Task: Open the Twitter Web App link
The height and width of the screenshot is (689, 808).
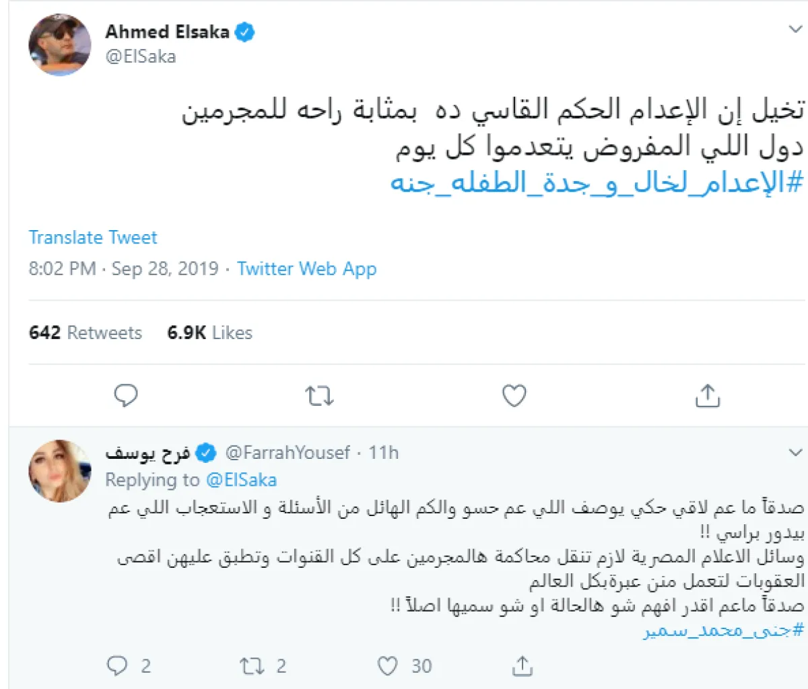Action: 306,269
